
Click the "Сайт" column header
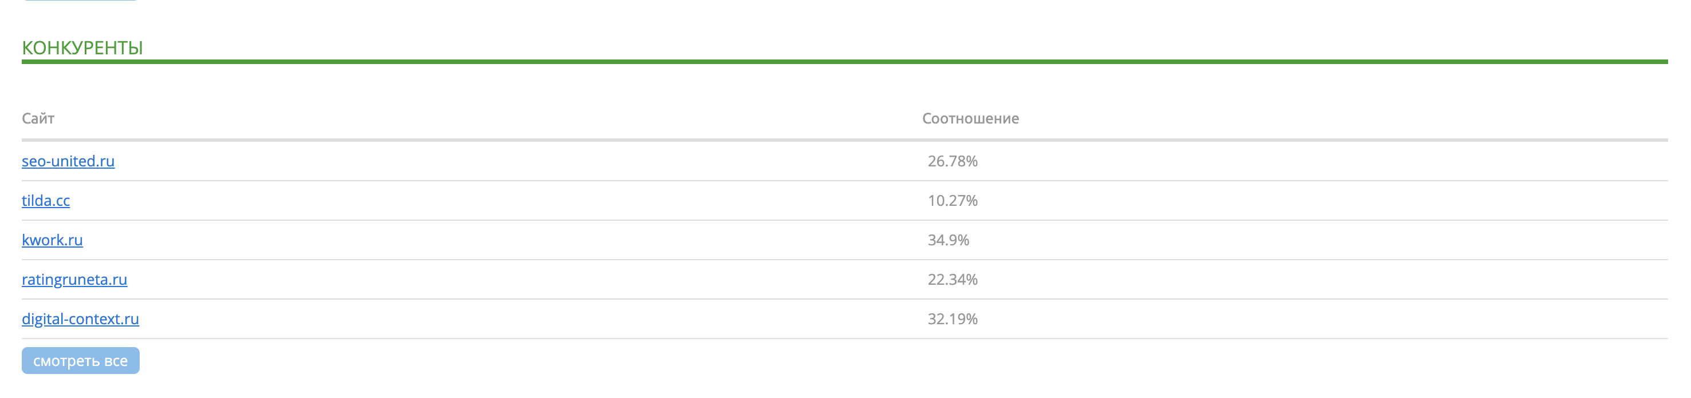38,118
